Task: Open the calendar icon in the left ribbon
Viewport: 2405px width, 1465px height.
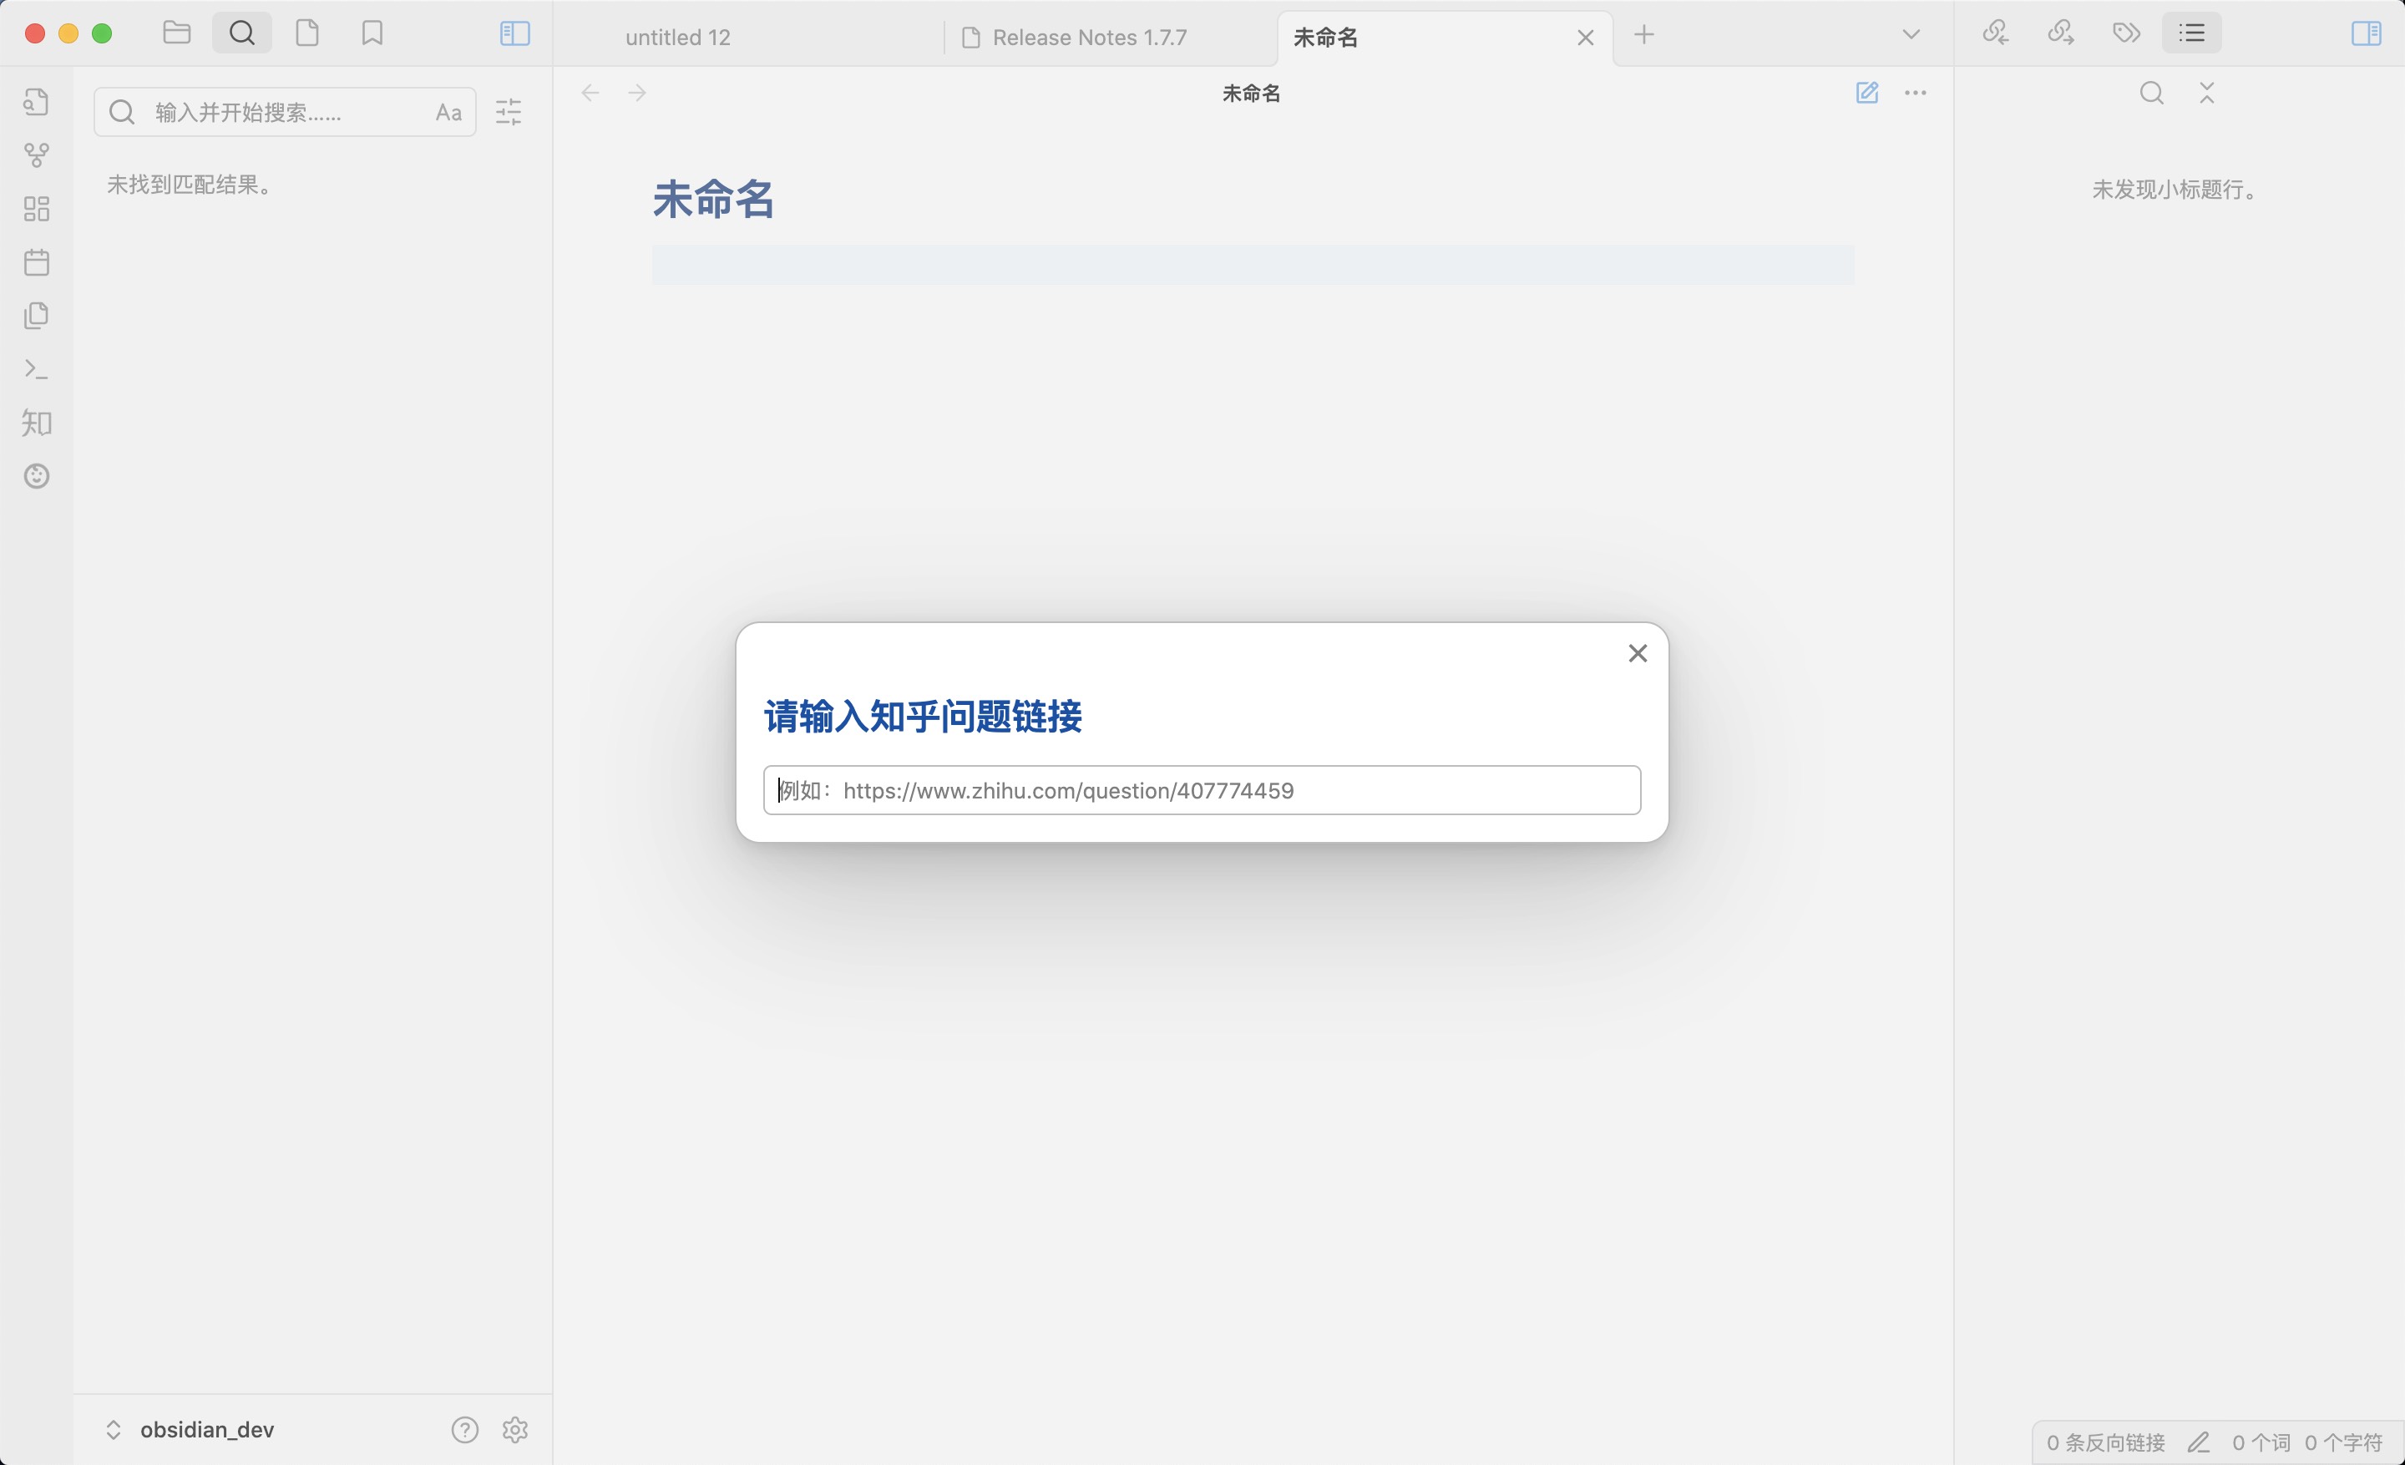Action: pyautogui.click(x=36, y=261)
